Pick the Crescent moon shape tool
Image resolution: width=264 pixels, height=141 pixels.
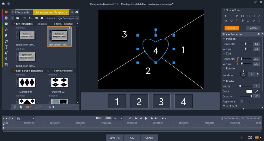point(242,21)
